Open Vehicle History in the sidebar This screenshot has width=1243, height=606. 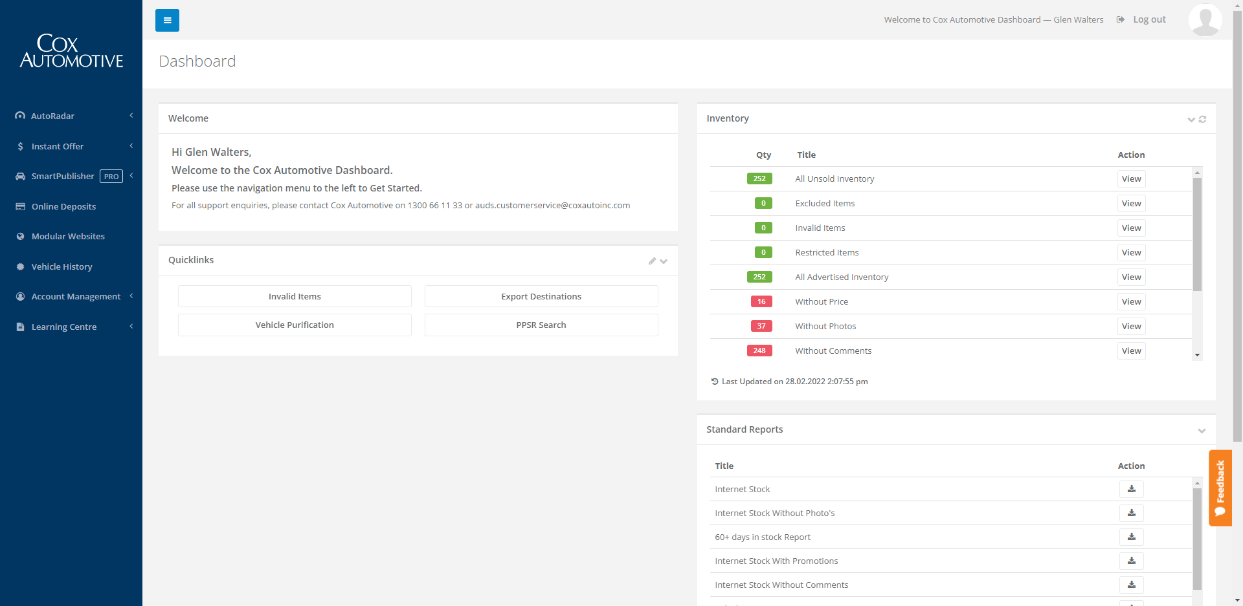click(62, 266)
